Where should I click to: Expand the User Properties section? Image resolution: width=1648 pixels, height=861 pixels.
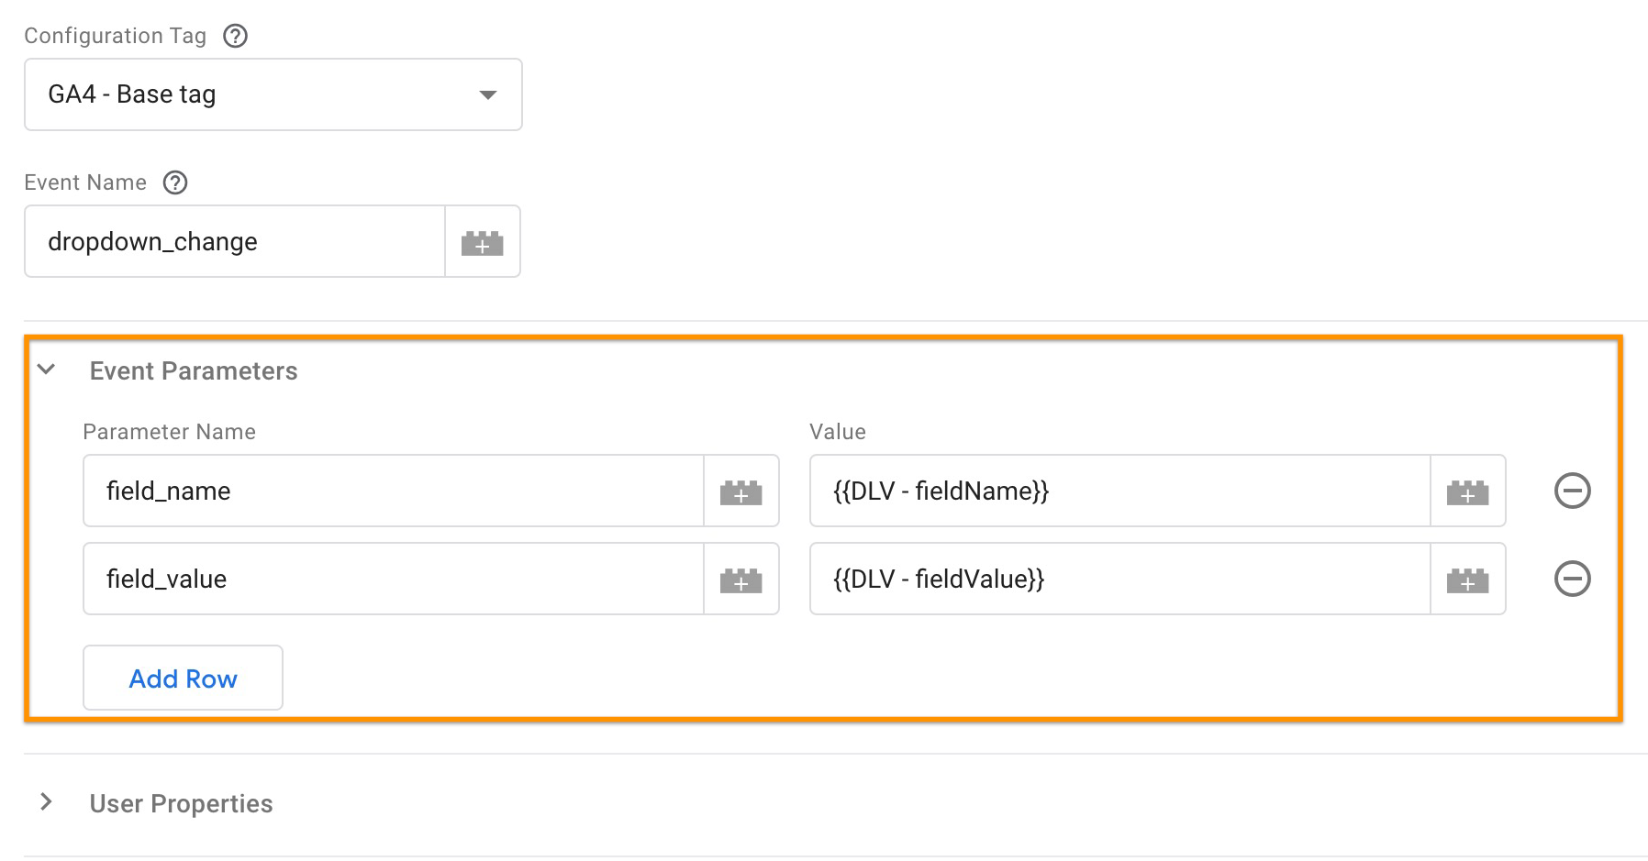(46, 801)
